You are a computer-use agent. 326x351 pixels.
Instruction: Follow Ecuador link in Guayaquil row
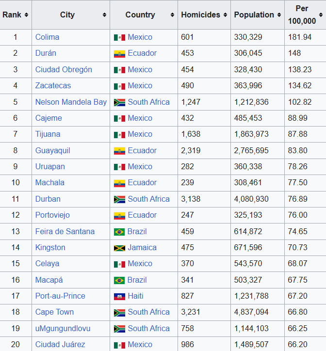click(x=142, y=150)
